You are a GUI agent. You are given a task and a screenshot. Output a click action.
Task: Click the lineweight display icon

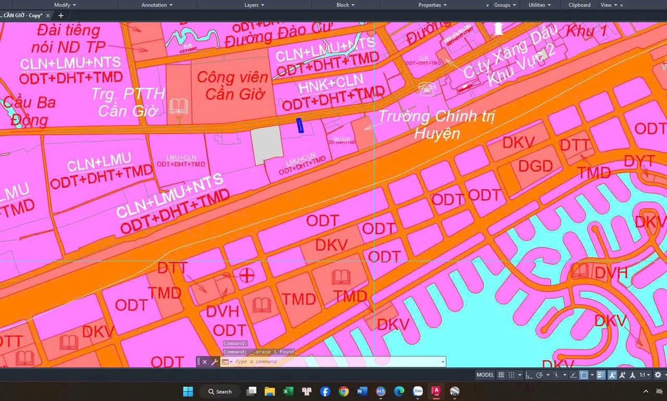[x=601, y=375]
